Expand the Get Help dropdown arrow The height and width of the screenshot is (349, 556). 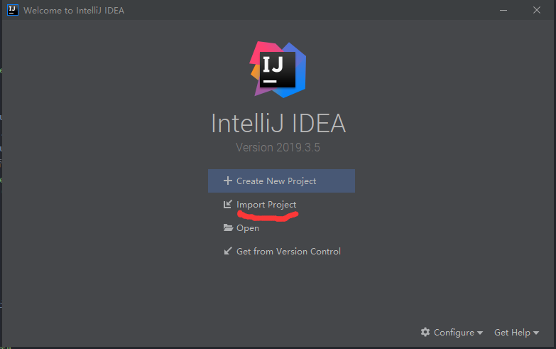(535, 333)
